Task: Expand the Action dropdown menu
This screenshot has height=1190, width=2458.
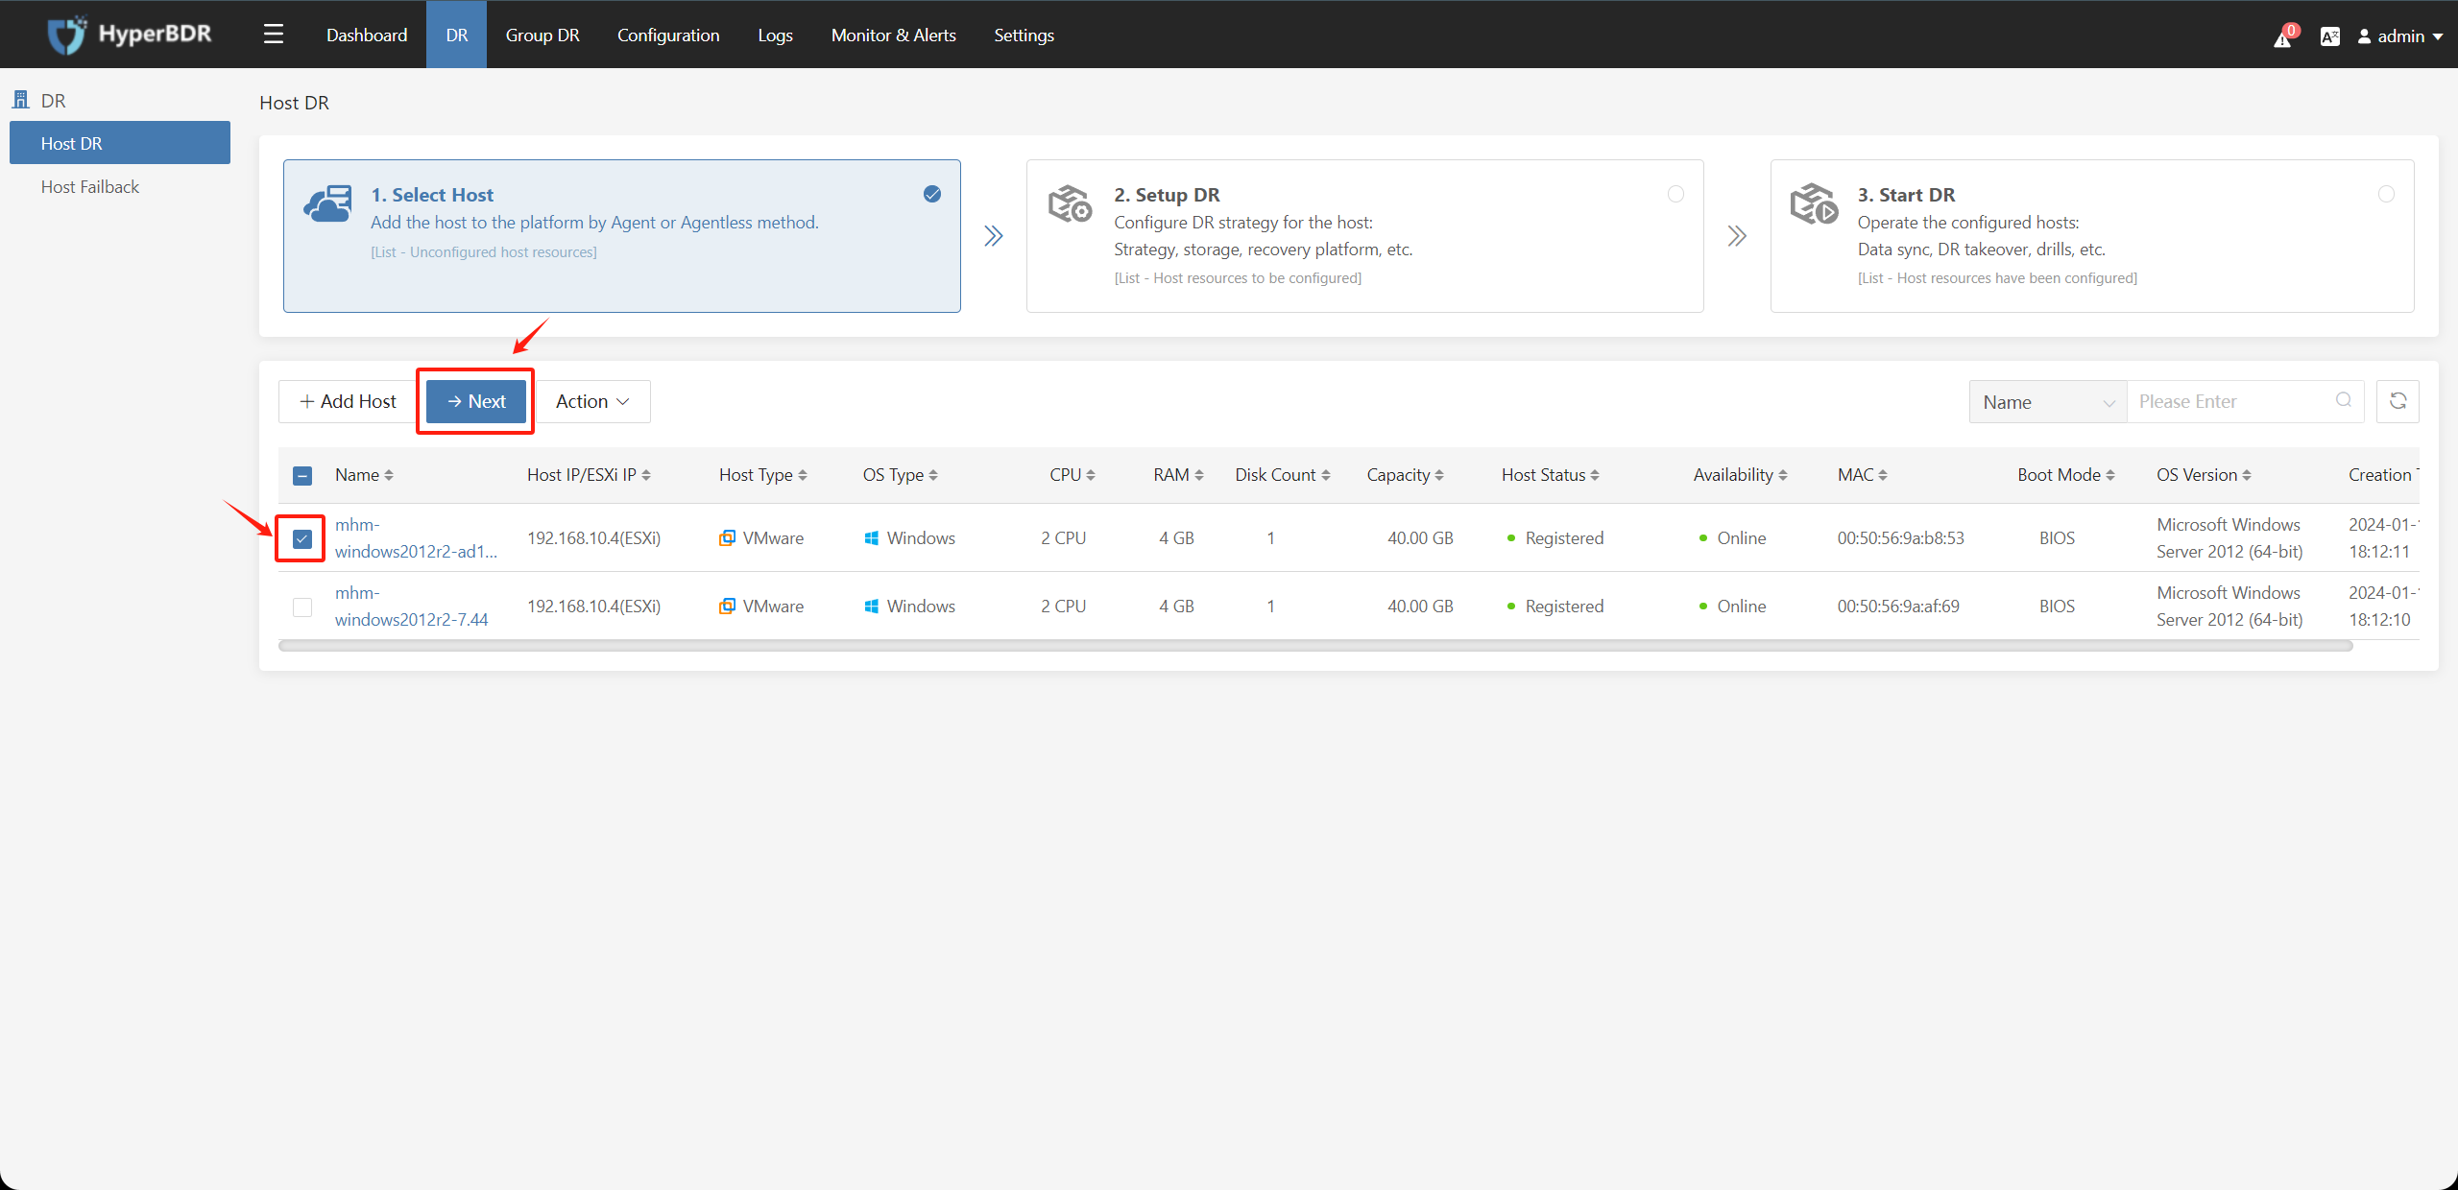Action: pyautogui.click(x=592, y=401)
